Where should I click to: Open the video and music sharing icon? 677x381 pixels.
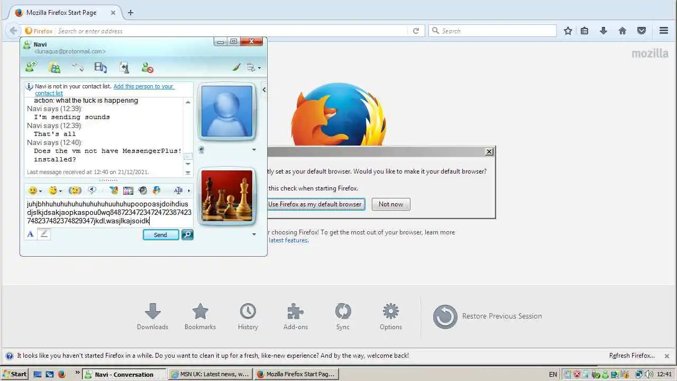(100, 67)
